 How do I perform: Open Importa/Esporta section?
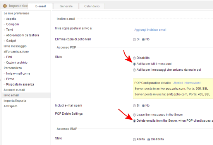point(15,101)
